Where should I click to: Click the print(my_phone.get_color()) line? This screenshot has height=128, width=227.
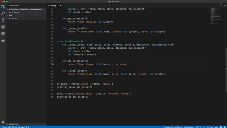74,87
